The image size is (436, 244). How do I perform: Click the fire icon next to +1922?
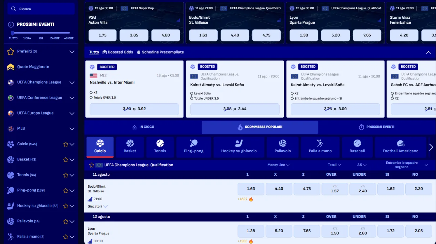(x=251, y=241)
